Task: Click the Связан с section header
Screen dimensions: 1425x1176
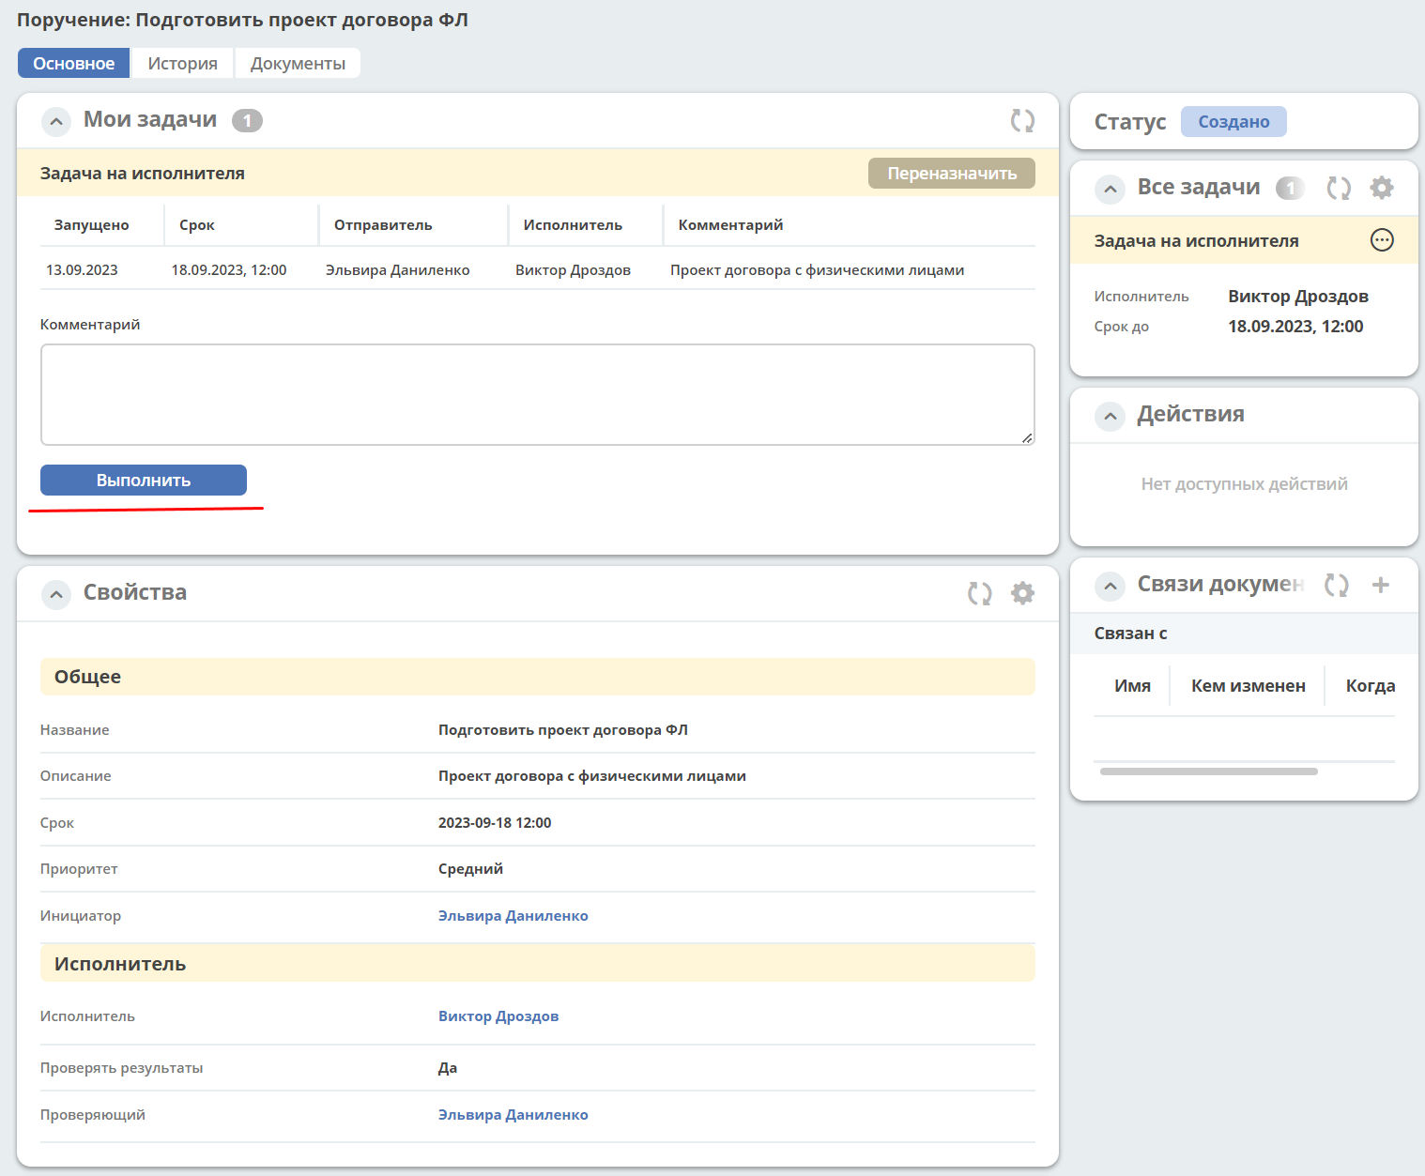Action: pyautogui.click(x=1244, y=634)
